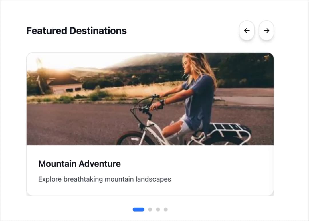Click the 'Explore breathtaking mountain landscapes' text
The width and height of the screenshot is (309, 221).
tap(105, 179)
